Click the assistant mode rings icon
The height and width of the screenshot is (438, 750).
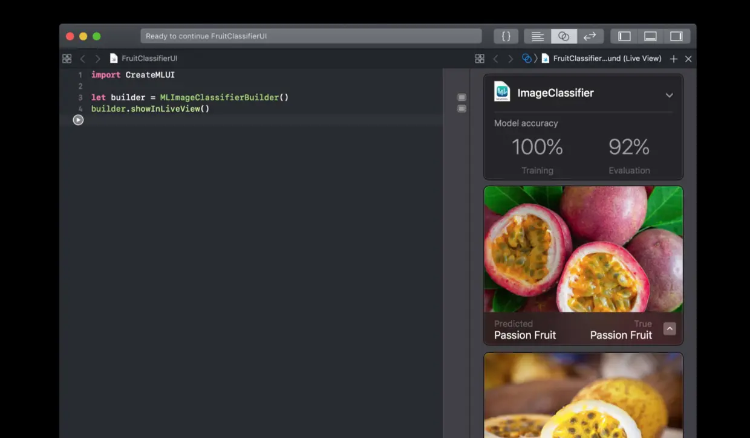pyautogui.click(x=527, y=59)
